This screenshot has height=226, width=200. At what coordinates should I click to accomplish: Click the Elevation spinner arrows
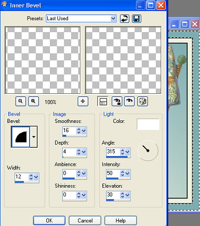(x=123, y=195)
